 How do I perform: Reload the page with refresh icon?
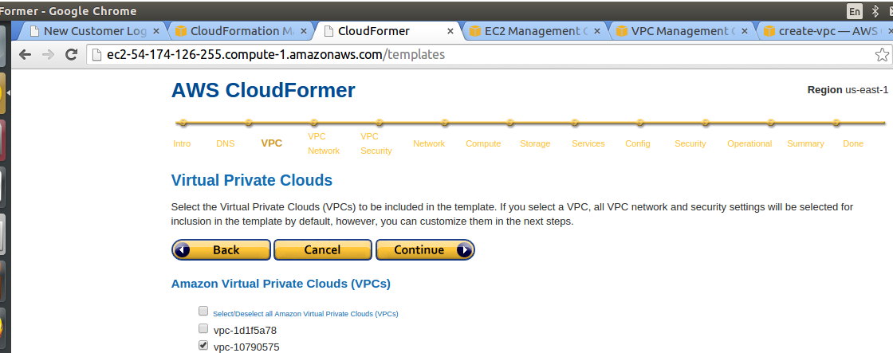click(x=71, y=55)
